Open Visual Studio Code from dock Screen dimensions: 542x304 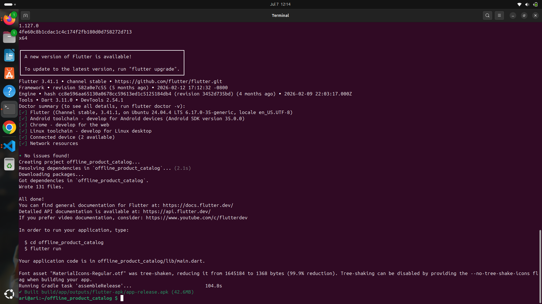click(x=9, y=146)
